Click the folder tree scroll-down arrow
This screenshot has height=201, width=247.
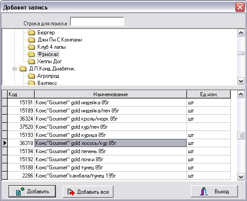pos(241,81)
